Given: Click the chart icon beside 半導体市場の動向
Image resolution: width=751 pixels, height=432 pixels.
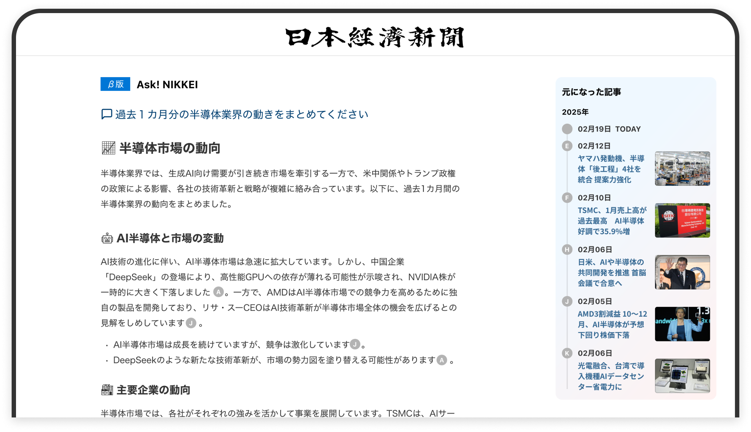Looking at the screenshot, I should [x=108, y=148].
